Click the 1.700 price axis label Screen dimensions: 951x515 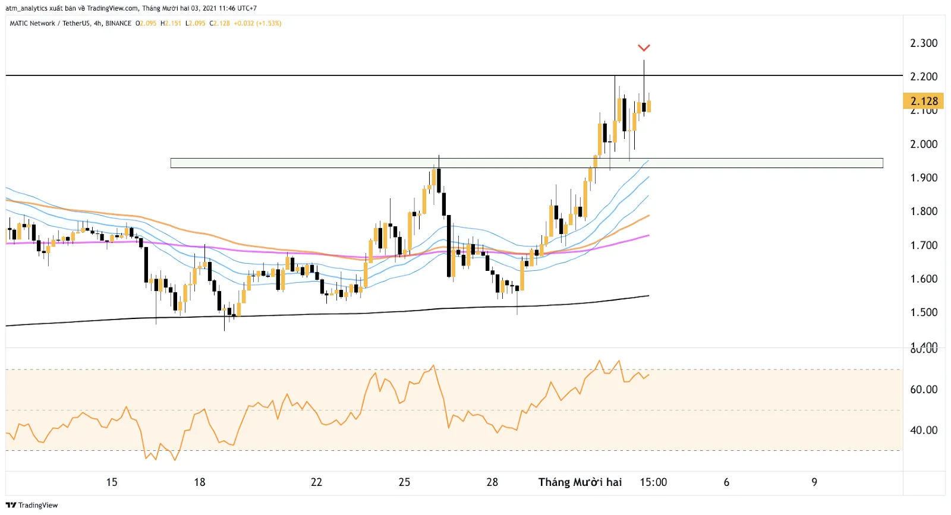(x=924, y=245)
